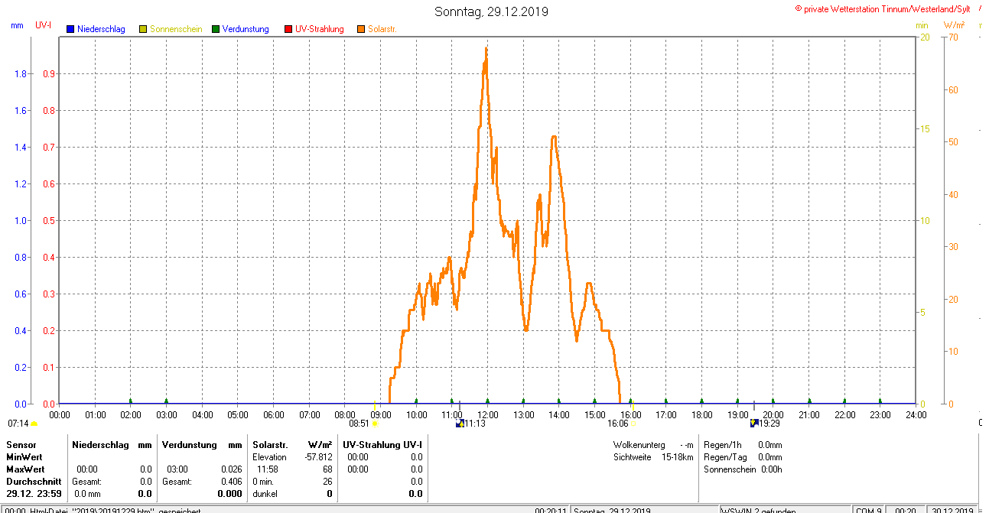Select the UV-Strahlung legend label
Screen dimensions: 1002x513
pos(320,29)
